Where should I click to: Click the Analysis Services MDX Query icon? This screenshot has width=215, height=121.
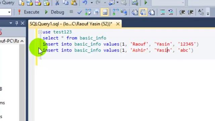click(x=30, y=3)
